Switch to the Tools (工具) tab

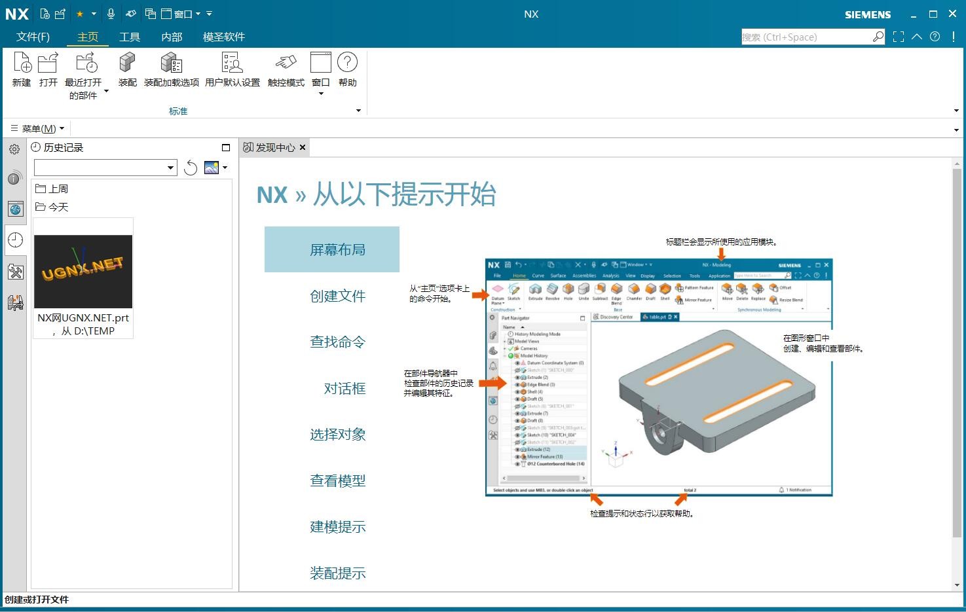[130, 37]
